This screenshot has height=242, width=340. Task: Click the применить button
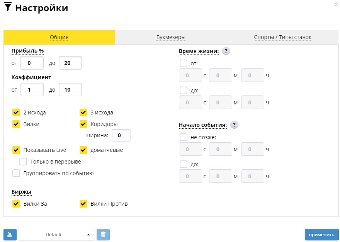point(321,235)
